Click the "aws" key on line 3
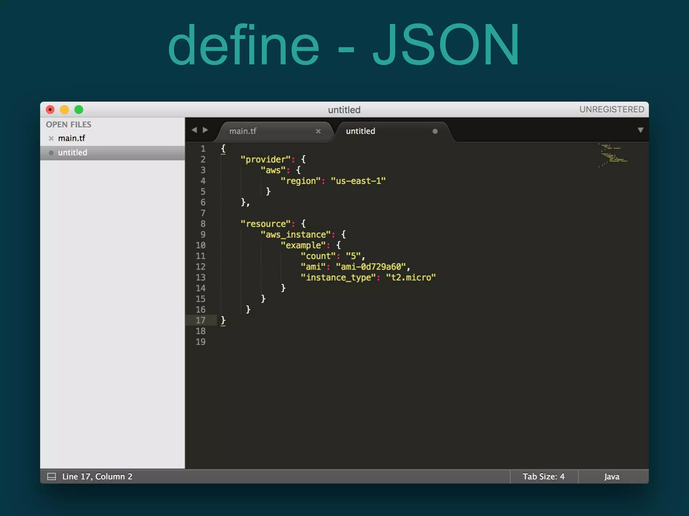 (x=273, y=170)
